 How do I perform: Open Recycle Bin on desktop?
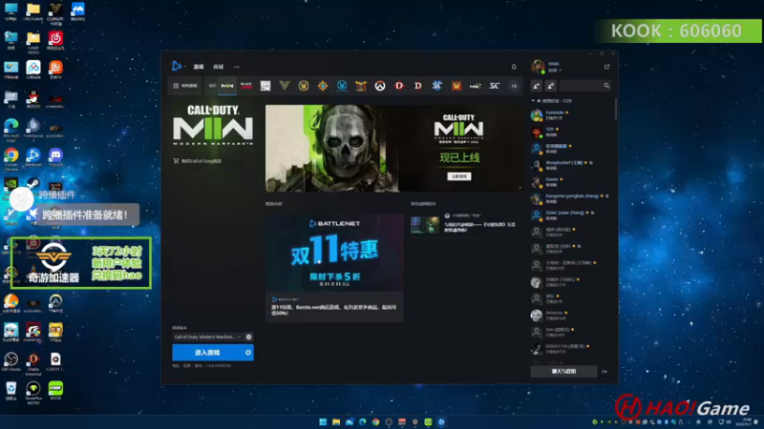click(x=11, y=391)
